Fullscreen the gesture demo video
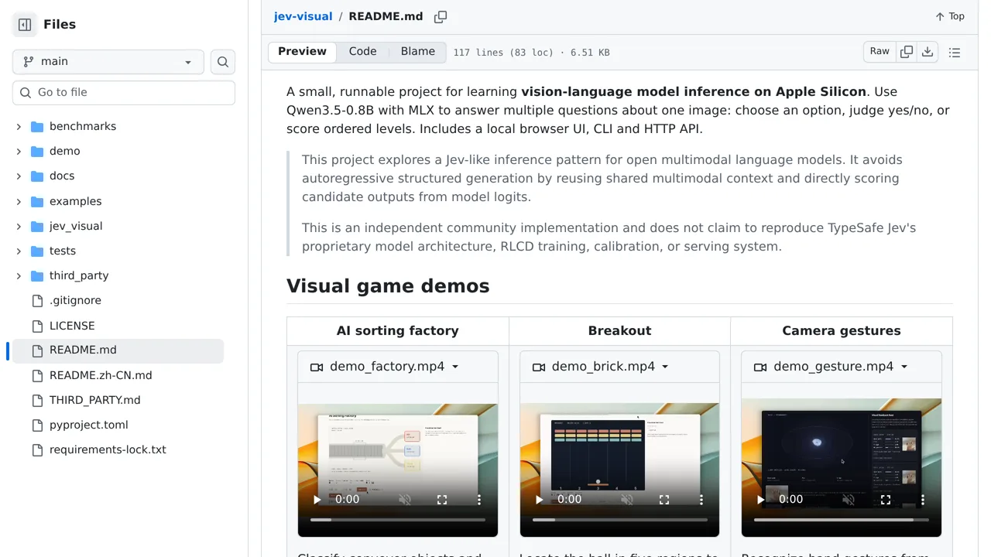Image resolution: width=991 pixels, height=557 pixels. (886, 500)
